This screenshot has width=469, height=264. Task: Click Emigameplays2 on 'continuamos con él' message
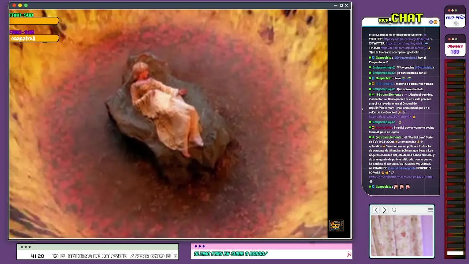click(384, 73)
